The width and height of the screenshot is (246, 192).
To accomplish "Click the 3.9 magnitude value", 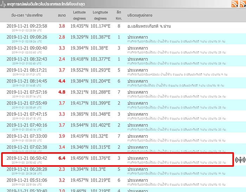I will (x=62, y=136).
